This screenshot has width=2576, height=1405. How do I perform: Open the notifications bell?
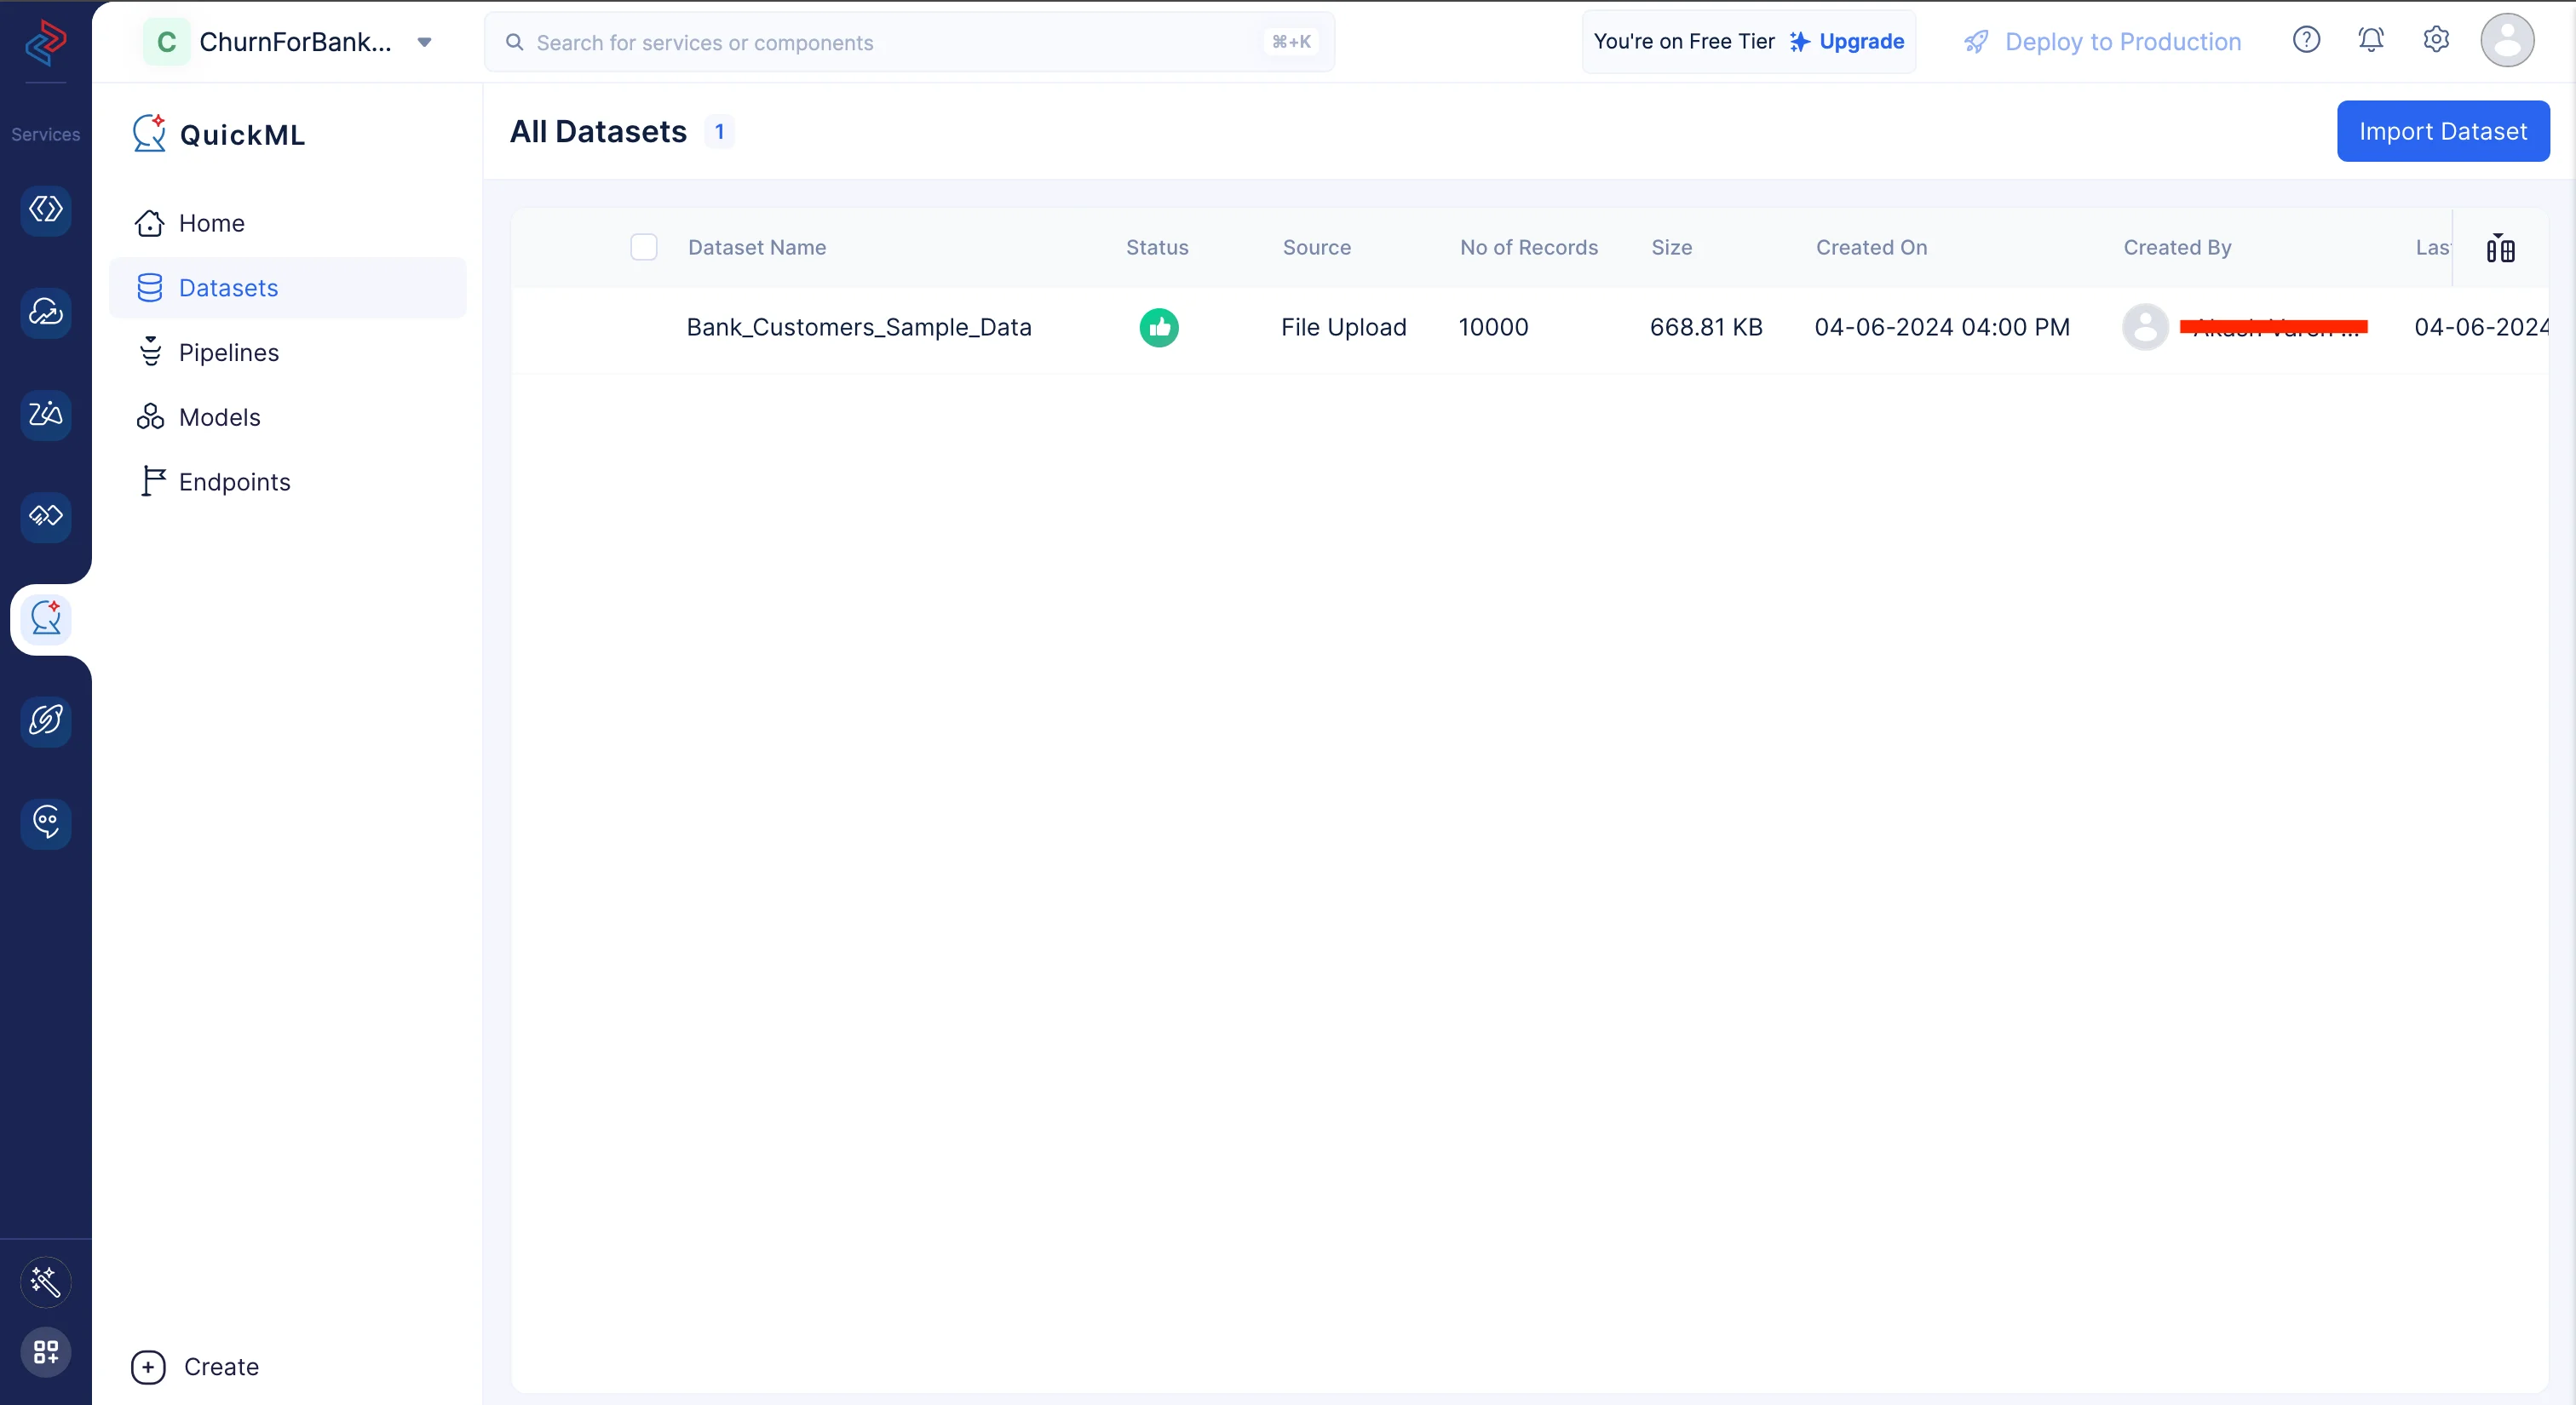point(2370,40)
